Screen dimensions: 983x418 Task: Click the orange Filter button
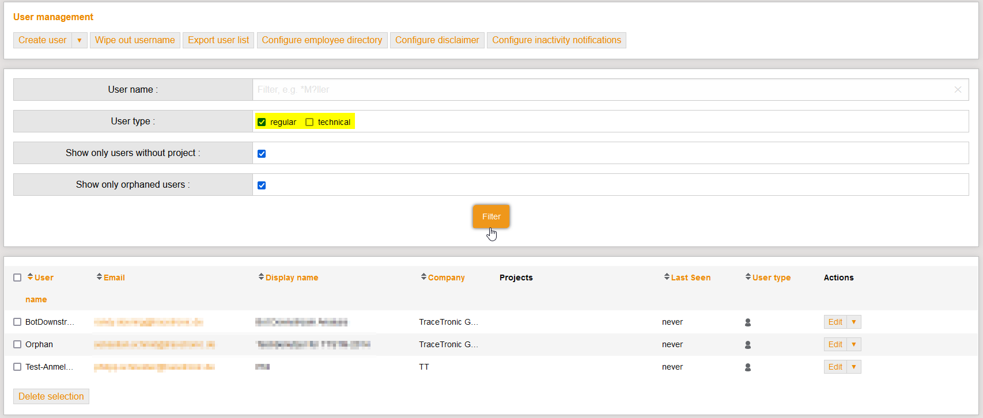492,216
